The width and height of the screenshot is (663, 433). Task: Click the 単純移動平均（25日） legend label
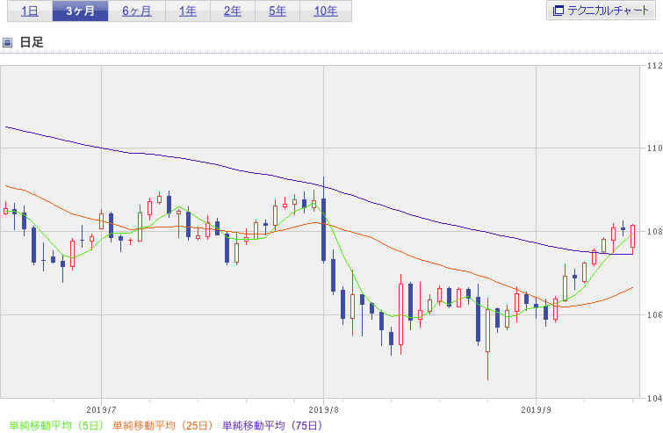coord(162,425)
